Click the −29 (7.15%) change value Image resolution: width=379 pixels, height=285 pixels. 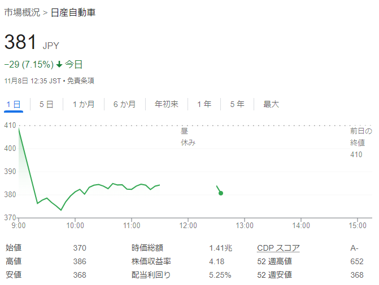coord(29,64)
